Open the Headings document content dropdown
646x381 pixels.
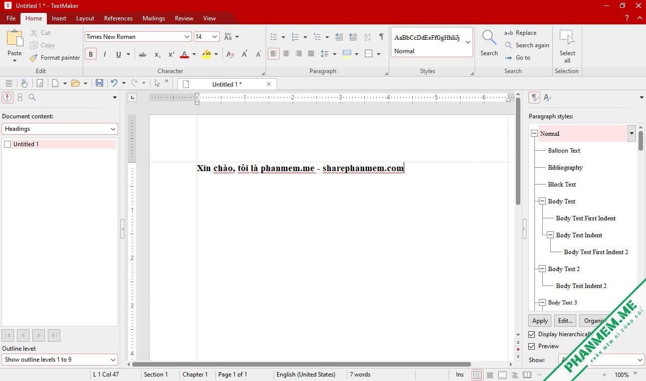point(60,129)
